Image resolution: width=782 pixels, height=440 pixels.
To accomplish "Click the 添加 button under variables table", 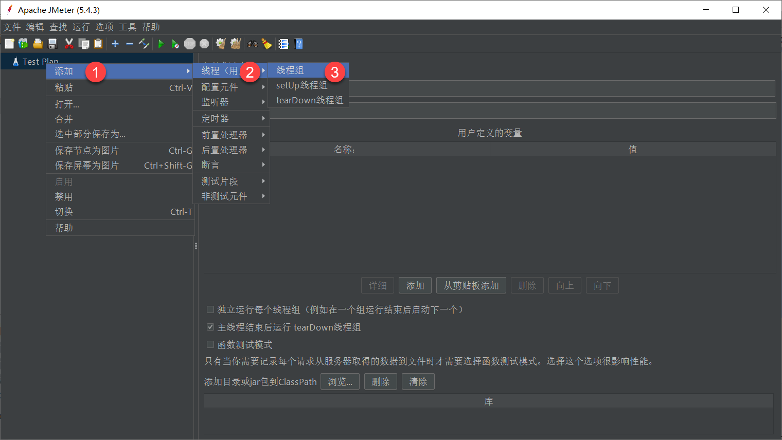I will coord(415,285).
